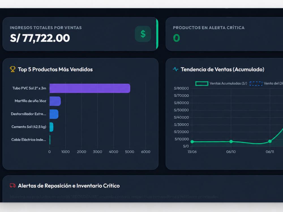283x212 pixels.
Task: Click the pulse icon beside Tendencia de Ventas
Action: 176,69
